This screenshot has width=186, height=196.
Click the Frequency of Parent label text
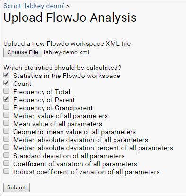[44, 100]
